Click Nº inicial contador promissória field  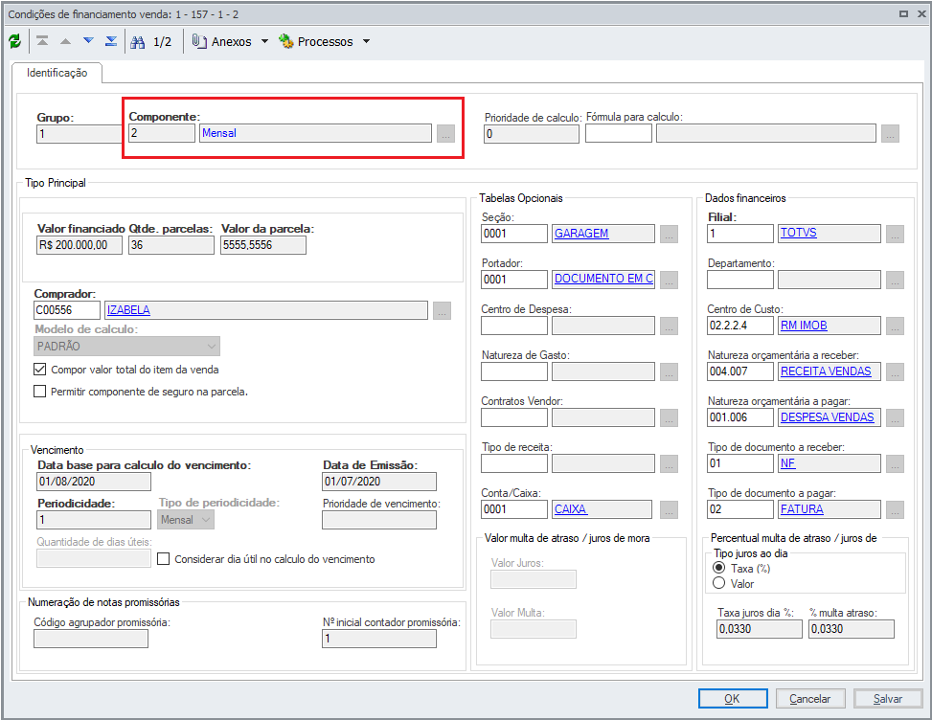point(379,639)
